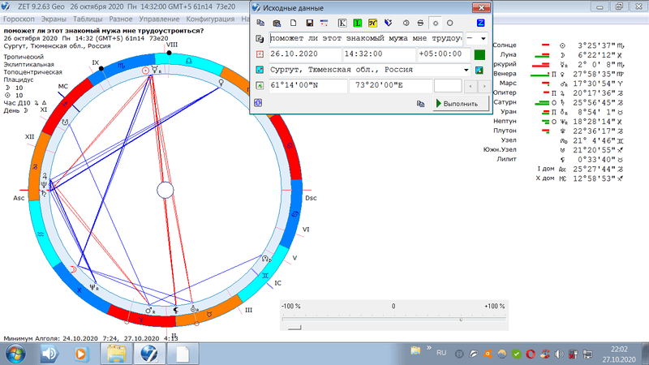The width and height of the screenshot is (649, 365).
Task: Click the blue Z icon
Action: coord(481,23)
